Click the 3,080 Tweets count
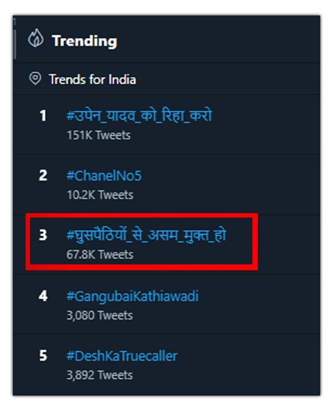 click(100, 315)
